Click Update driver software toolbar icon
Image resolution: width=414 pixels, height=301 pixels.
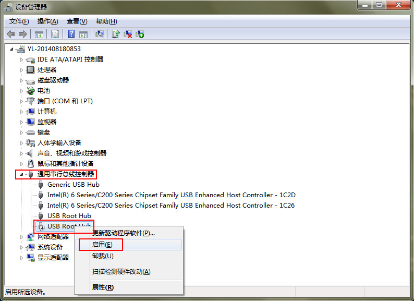[116, 34]
